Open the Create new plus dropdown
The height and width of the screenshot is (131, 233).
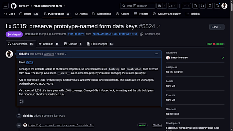click(x=186, y=6)
